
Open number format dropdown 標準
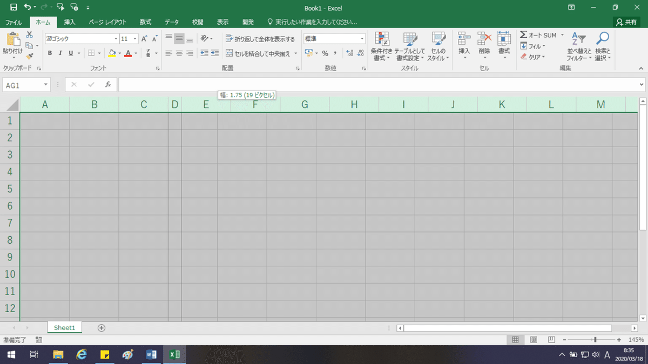pyautogui.click(x=362, y=39)
